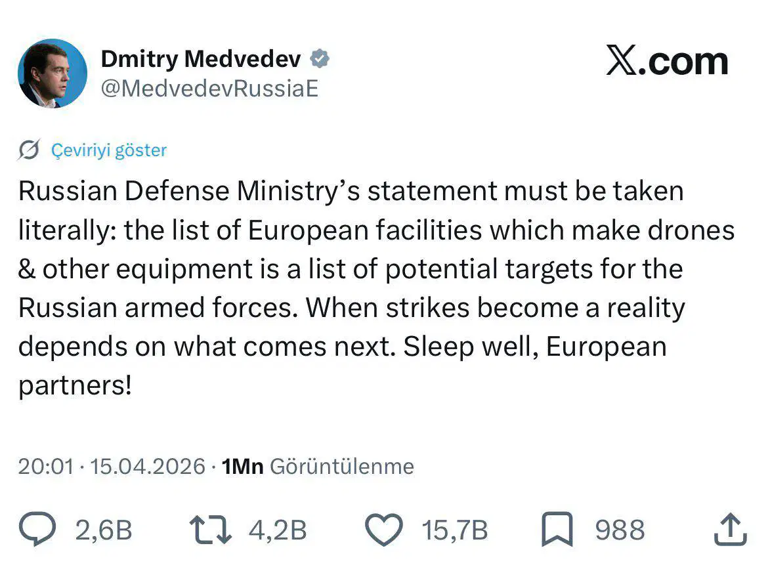This screenshot has width=768, height=573.
Task: Click the 20:01 post time
Action: tap(45, 467)
